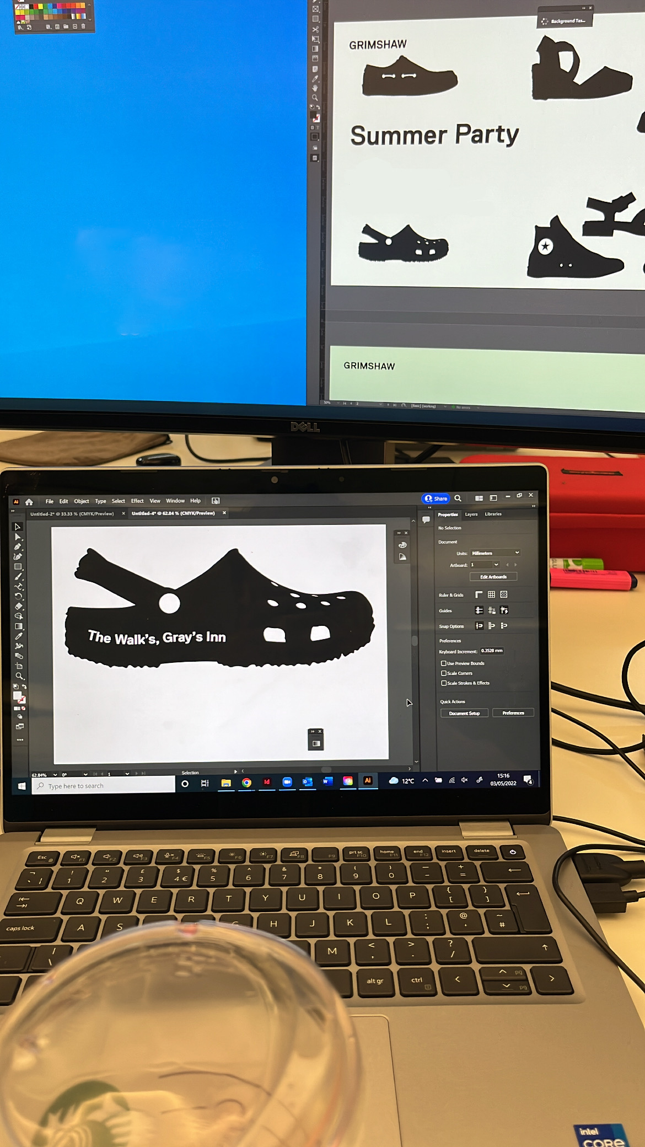This screenshot has width=645, height=1147.
Task: Click the Document Setup button
Action: point(464,713)
